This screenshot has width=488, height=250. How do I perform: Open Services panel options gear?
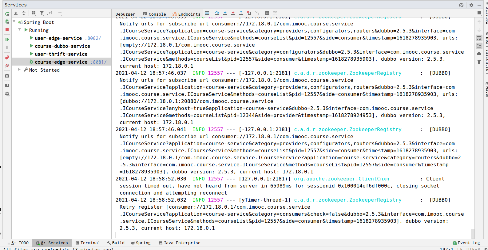pos(471,5)
